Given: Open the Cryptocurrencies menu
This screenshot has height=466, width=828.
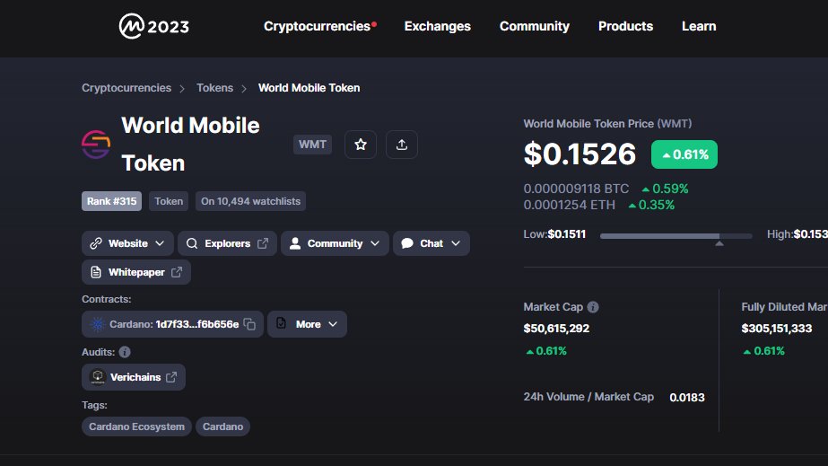Looking at the screenshot, I should (x=317, y=26).
